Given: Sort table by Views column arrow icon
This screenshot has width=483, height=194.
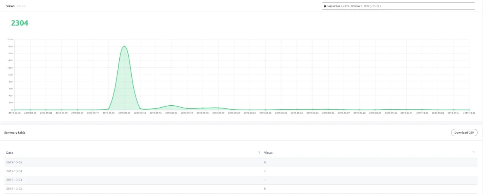Looking at the screenshot, I should (474, 153).
